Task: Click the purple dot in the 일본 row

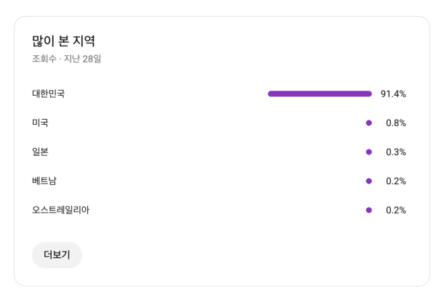Action: click(x=369, y=152)
